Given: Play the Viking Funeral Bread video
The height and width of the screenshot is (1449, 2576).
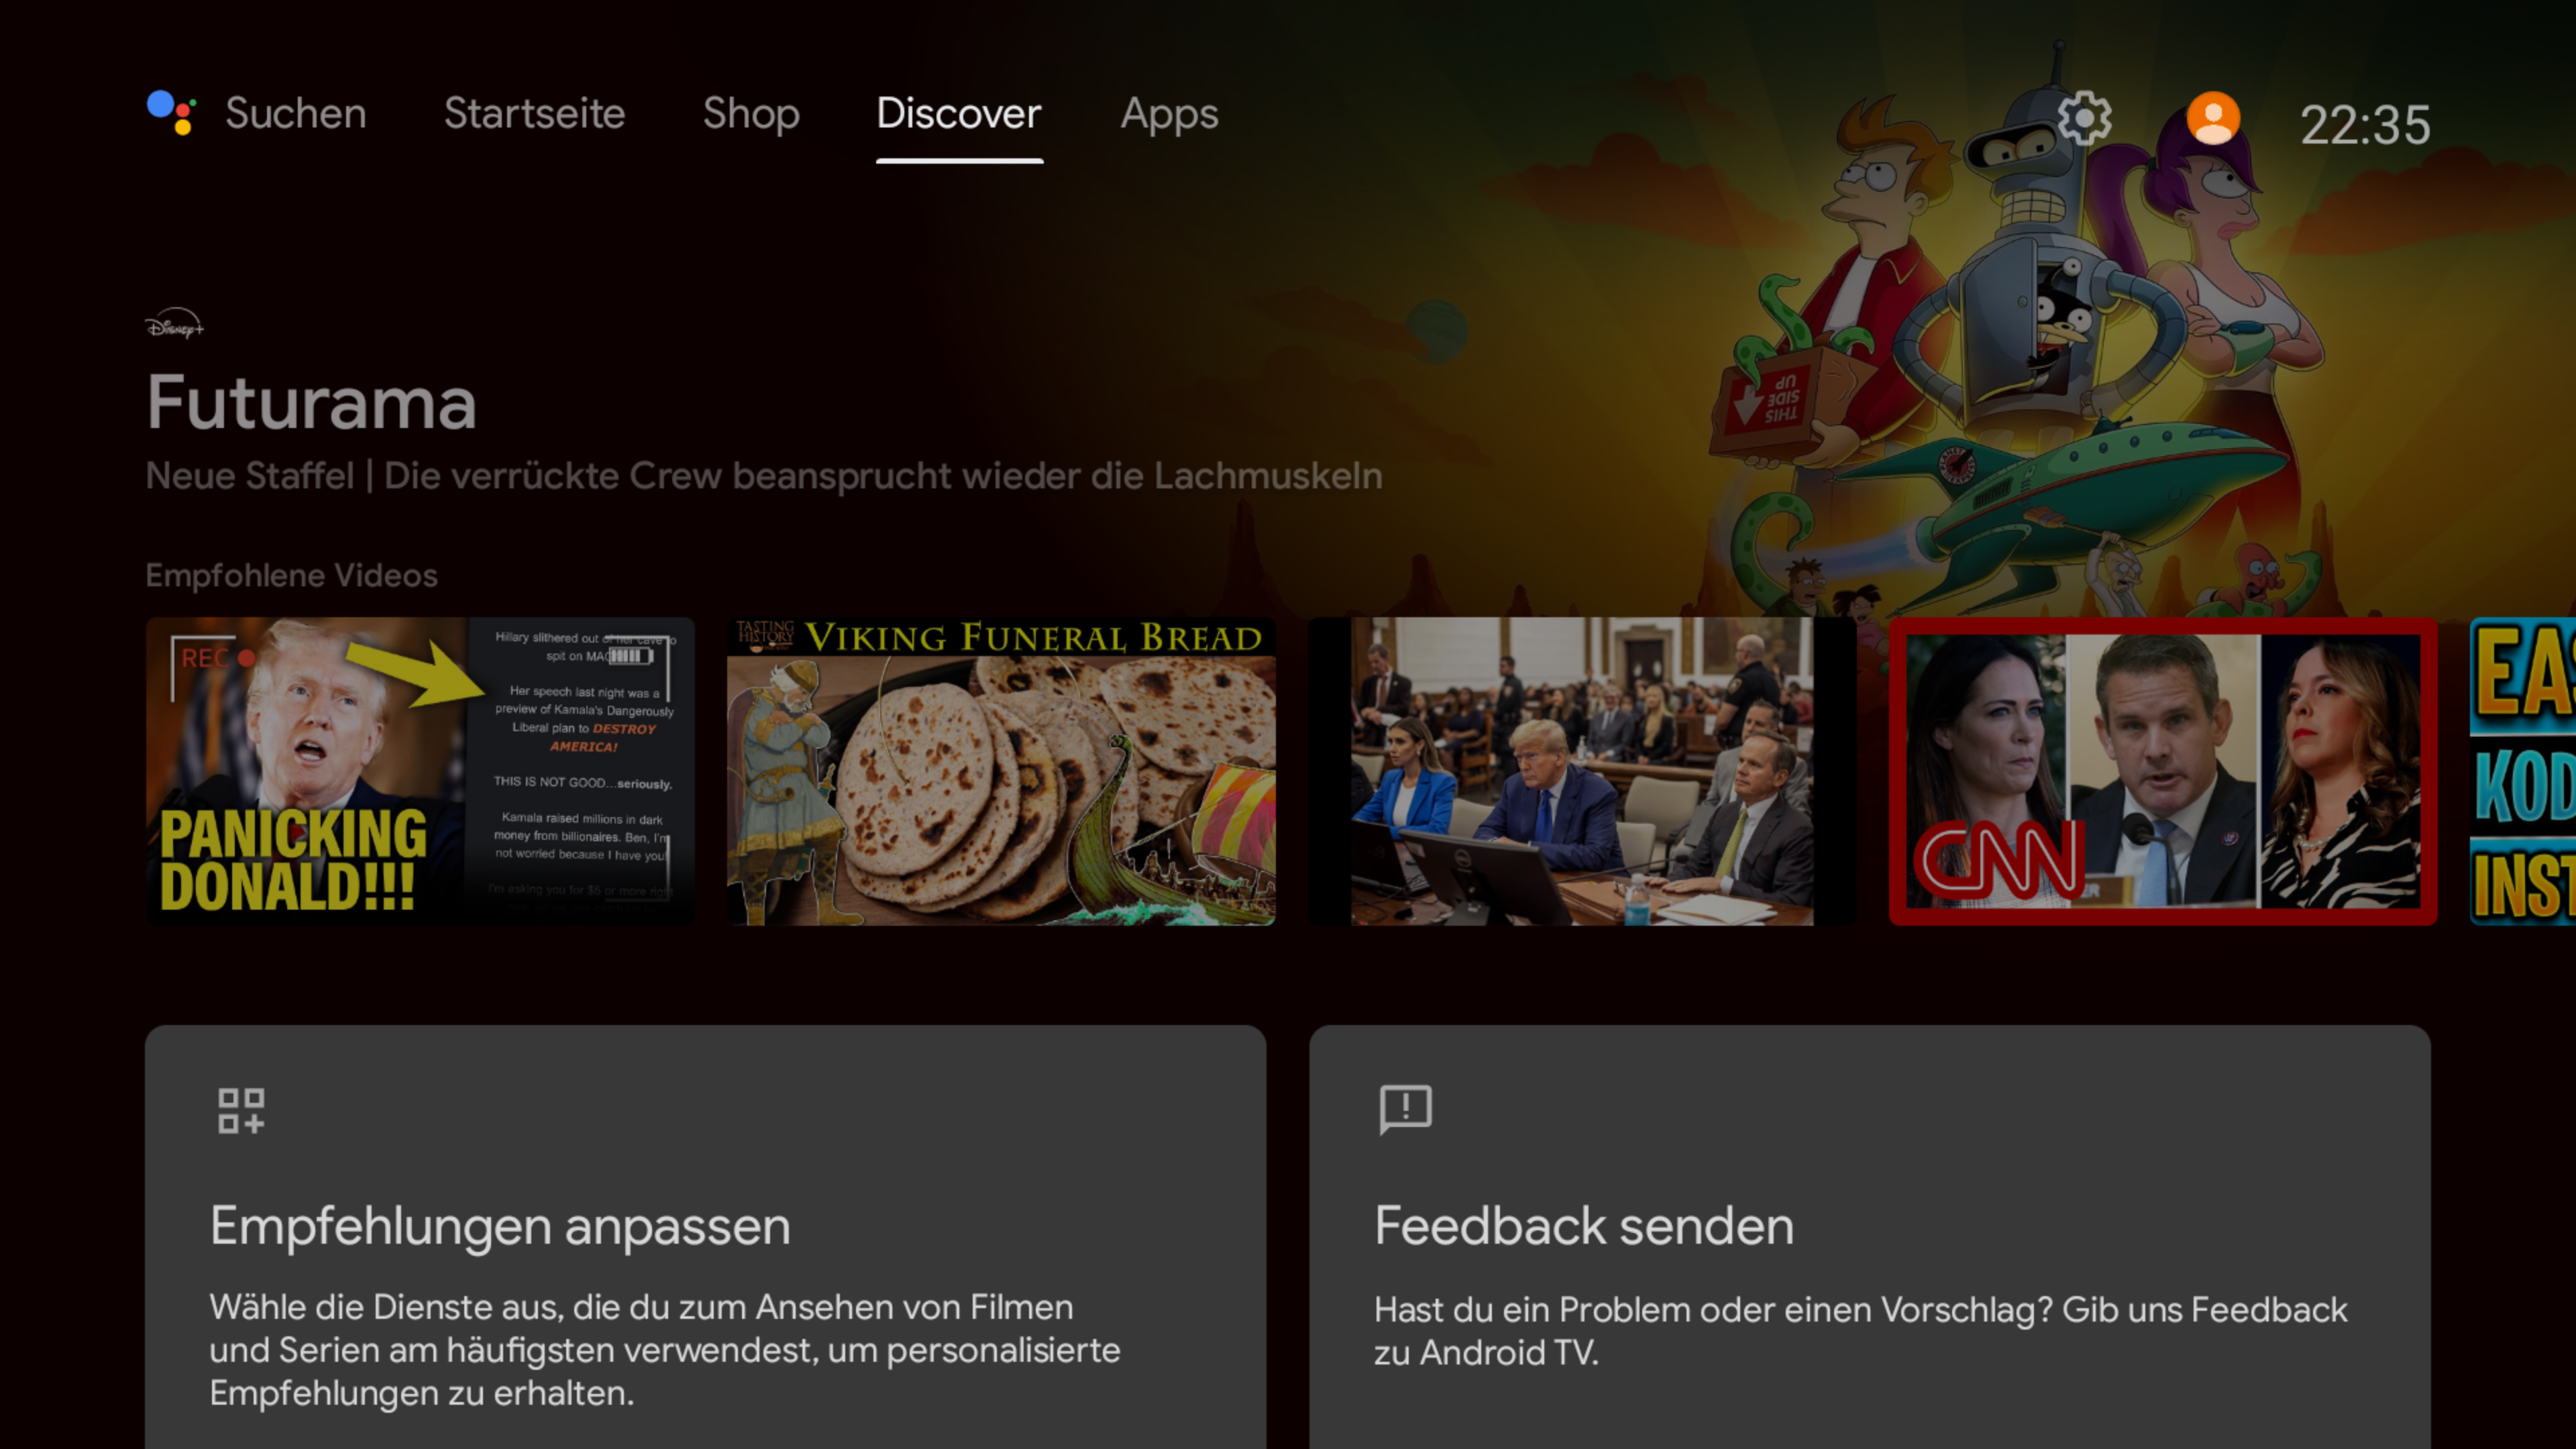Looking at the screenshot, I should point(1001,771).
